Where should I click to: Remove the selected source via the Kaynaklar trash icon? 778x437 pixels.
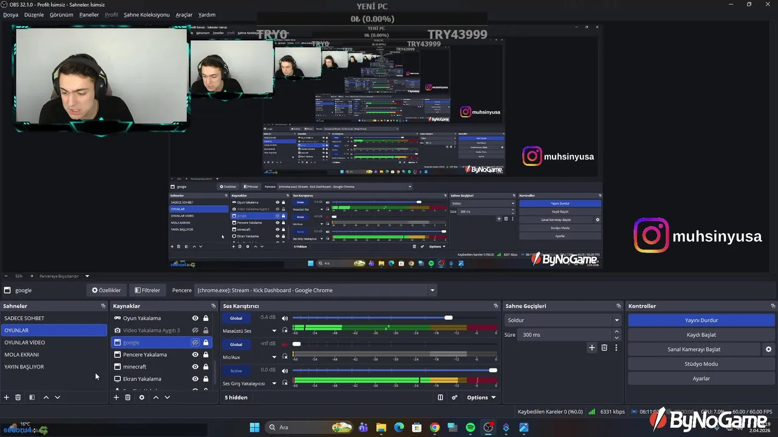pyautogui.click(x=128, y=398)
